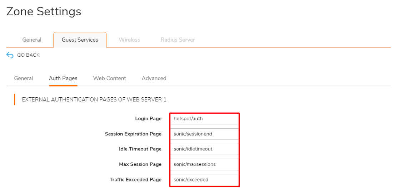393x190 pixels.
Task: Click the External Authentication Pages section heading
Action: point(94,100)
